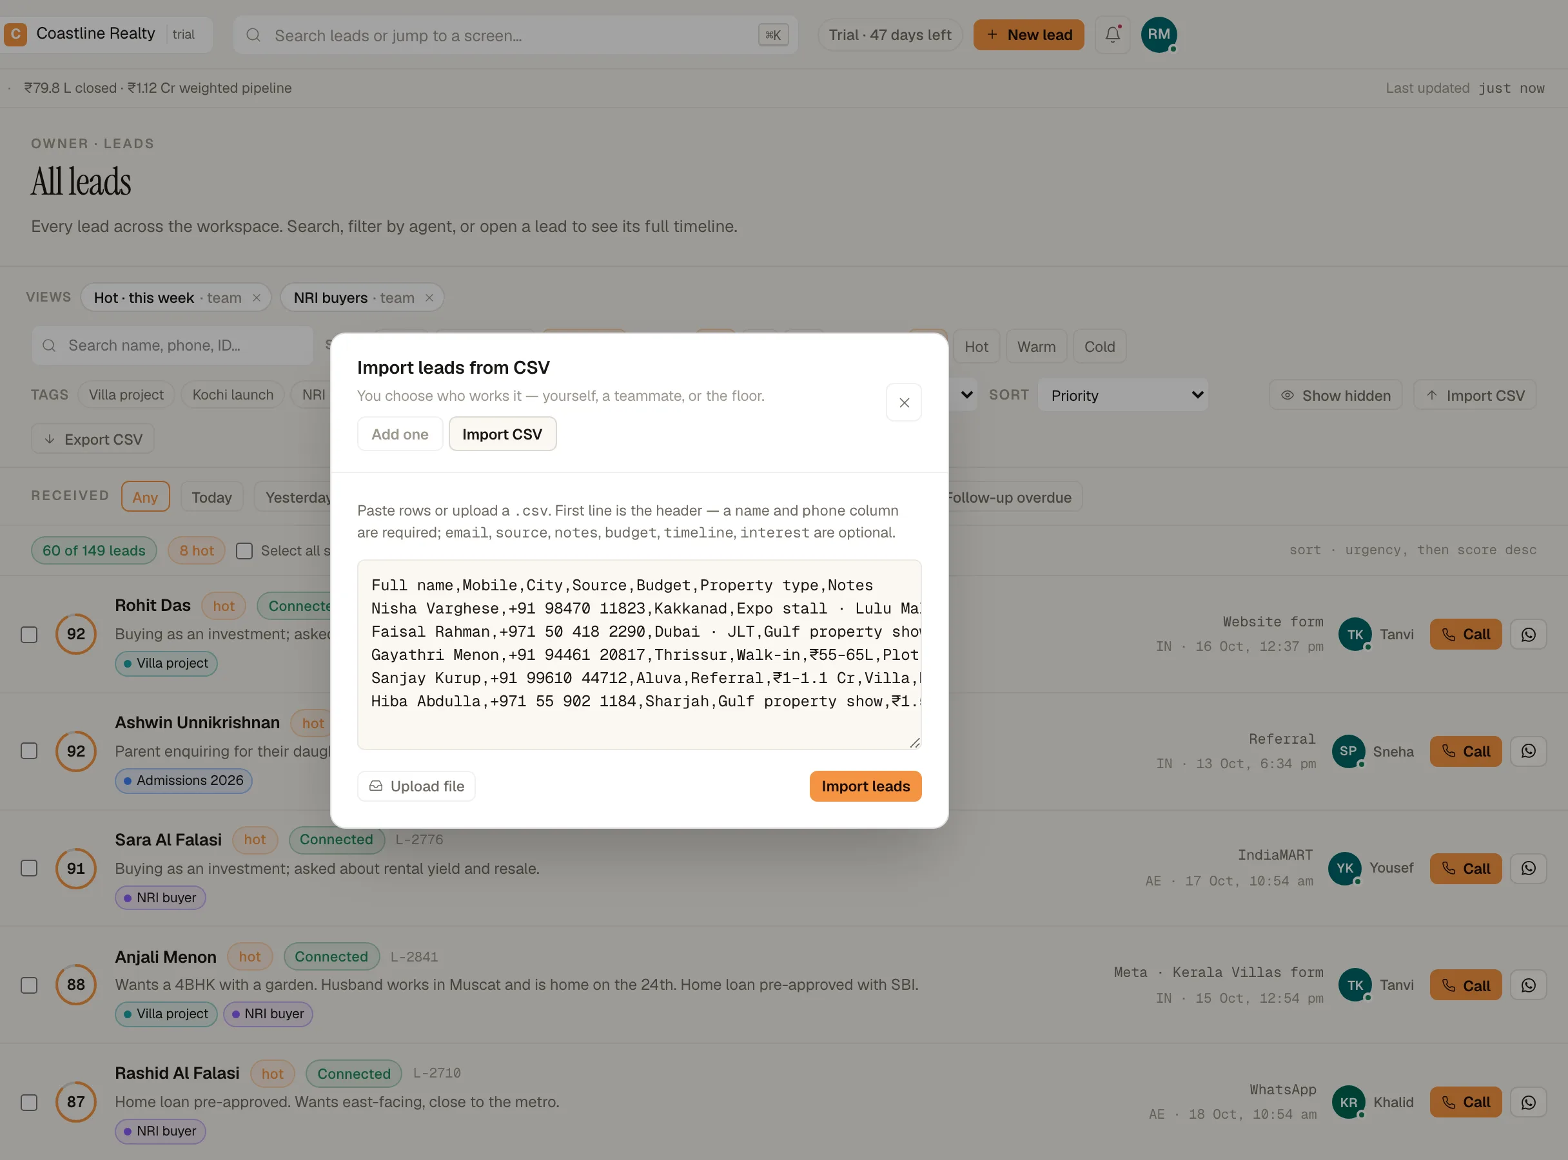Image resolution: width=1568 pixels, height=1160 pixels.
Task: Click the textarea resize handle
Action: coord(914,742)
